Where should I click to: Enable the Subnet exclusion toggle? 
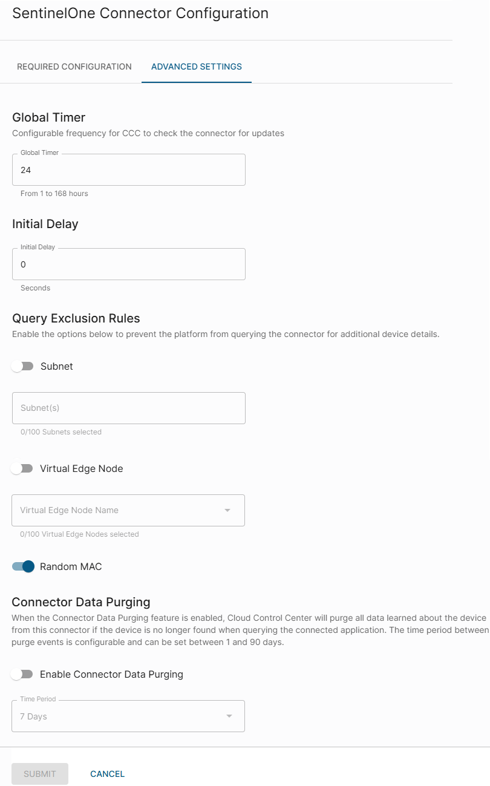tap(23, 366)
